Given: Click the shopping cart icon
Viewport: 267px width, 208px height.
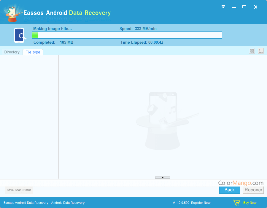Looking at the screenshot, I should [x=236, y=203].
